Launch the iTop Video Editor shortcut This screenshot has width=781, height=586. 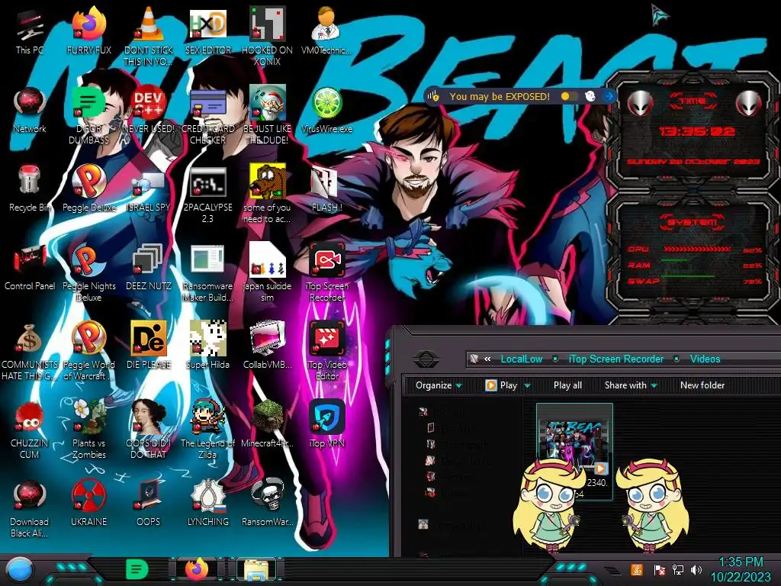pos(326,350)
